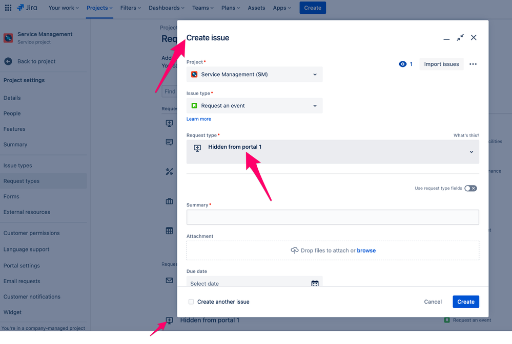Click the tools wrench request type icon

point(169,172)
